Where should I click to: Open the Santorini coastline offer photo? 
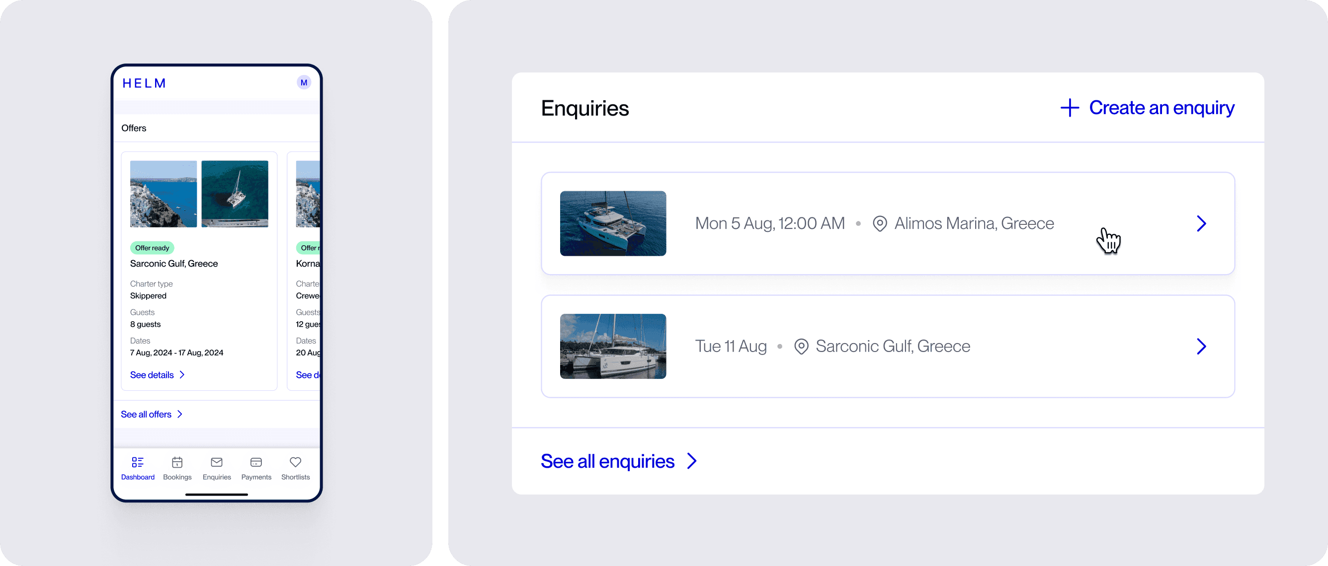(x=164, y=194)
